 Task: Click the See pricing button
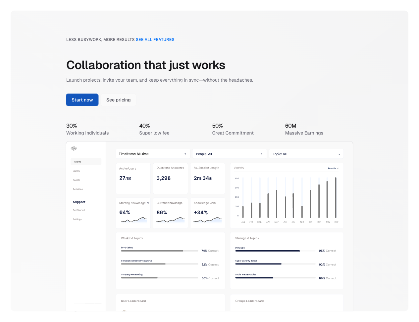point(118,100)
